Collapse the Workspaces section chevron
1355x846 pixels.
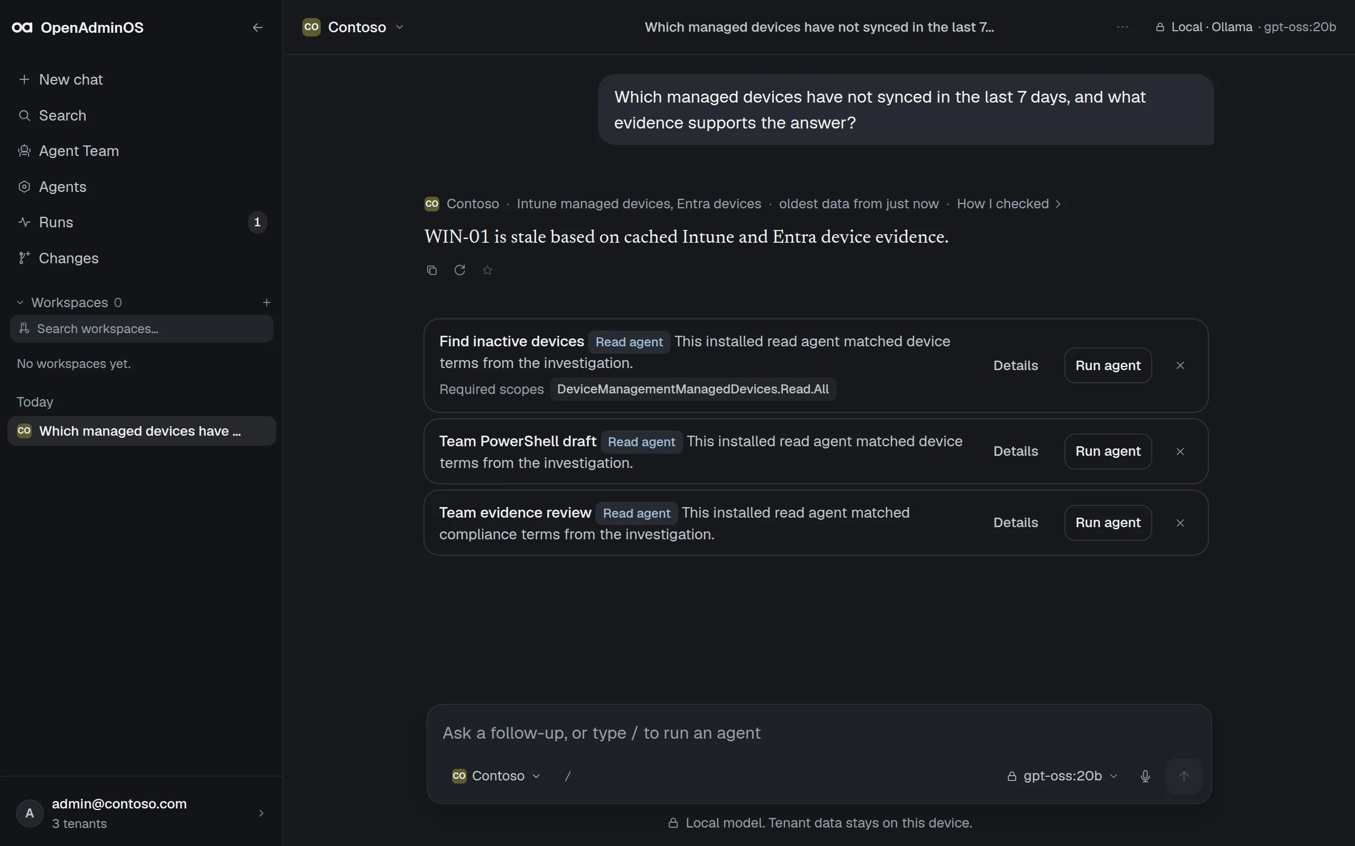[x=20, y=302]
